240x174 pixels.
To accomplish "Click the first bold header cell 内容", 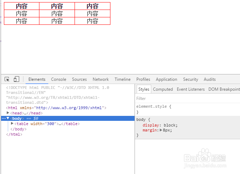I will click(22, 6).
